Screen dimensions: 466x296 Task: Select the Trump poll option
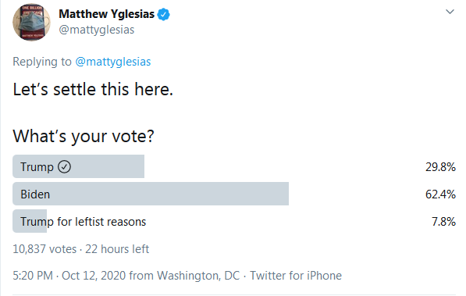[x=234, y=166]
